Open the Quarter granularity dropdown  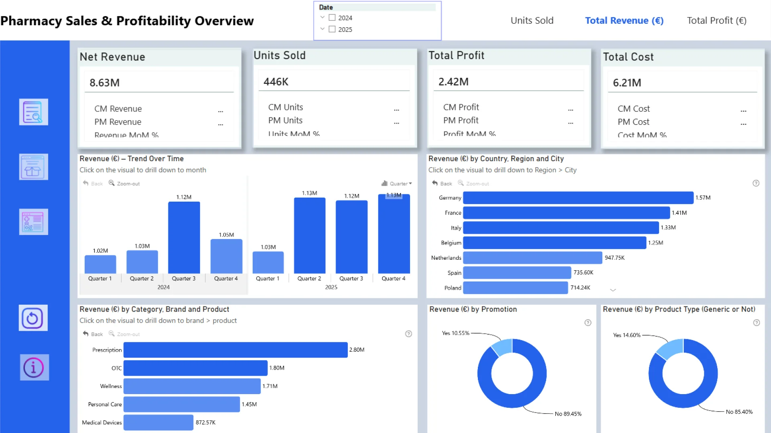point(397,183)
